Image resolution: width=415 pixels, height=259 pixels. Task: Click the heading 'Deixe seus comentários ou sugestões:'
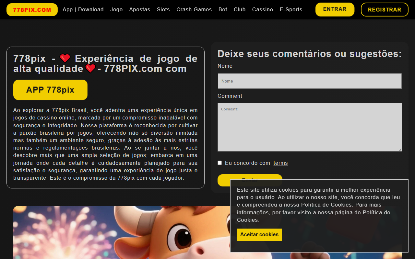pos(310,54)
